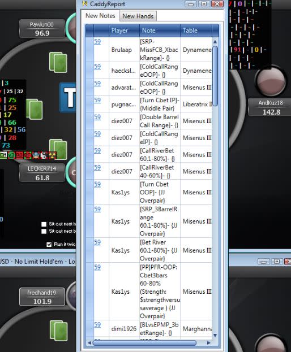Open the 59 link in dimi1926's row
The height and width of the screenshot is (352, 291).
tap(97, 325)
